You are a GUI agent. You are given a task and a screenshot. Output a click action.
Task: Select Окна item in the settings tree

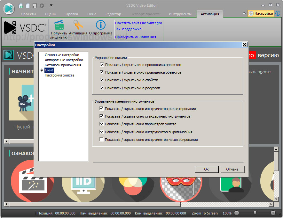pyautogui.click(x=49, y=70)
